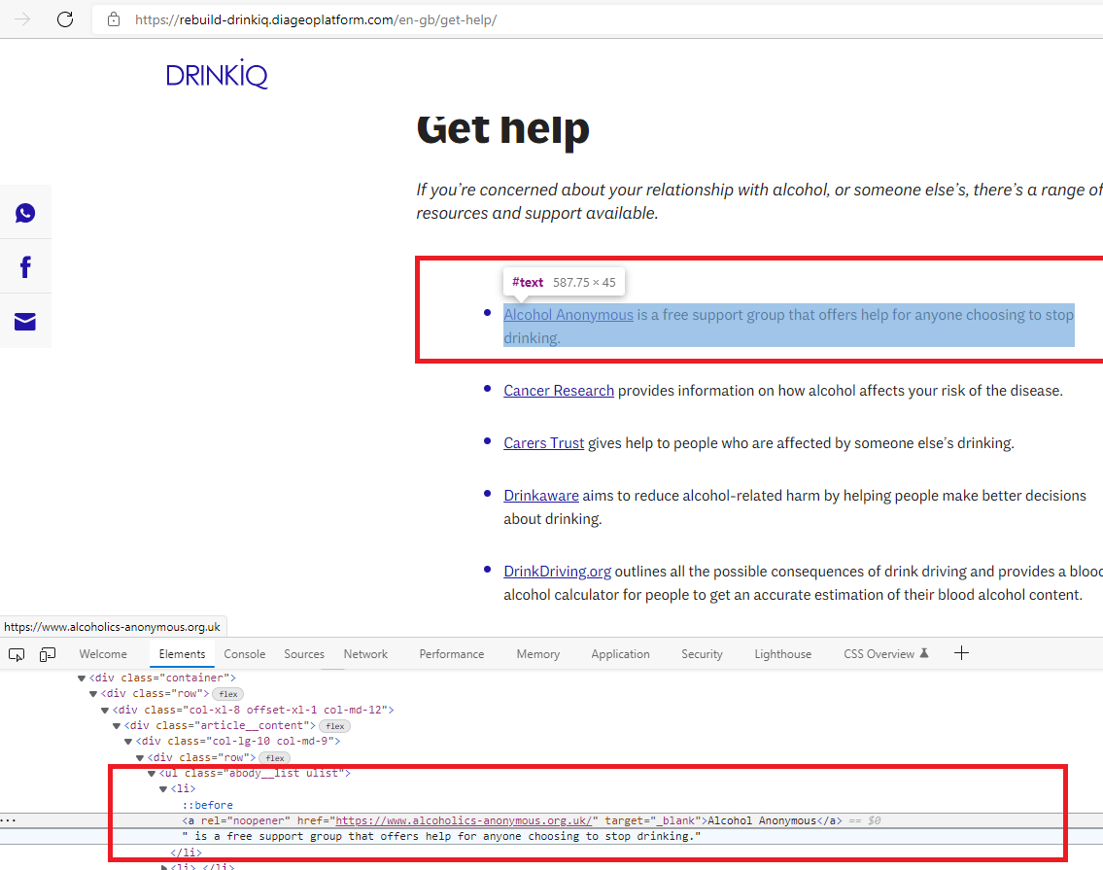1103x870 pixels.
Task: Click the three-dots gutter next to selected node
Action: (8, 820)
